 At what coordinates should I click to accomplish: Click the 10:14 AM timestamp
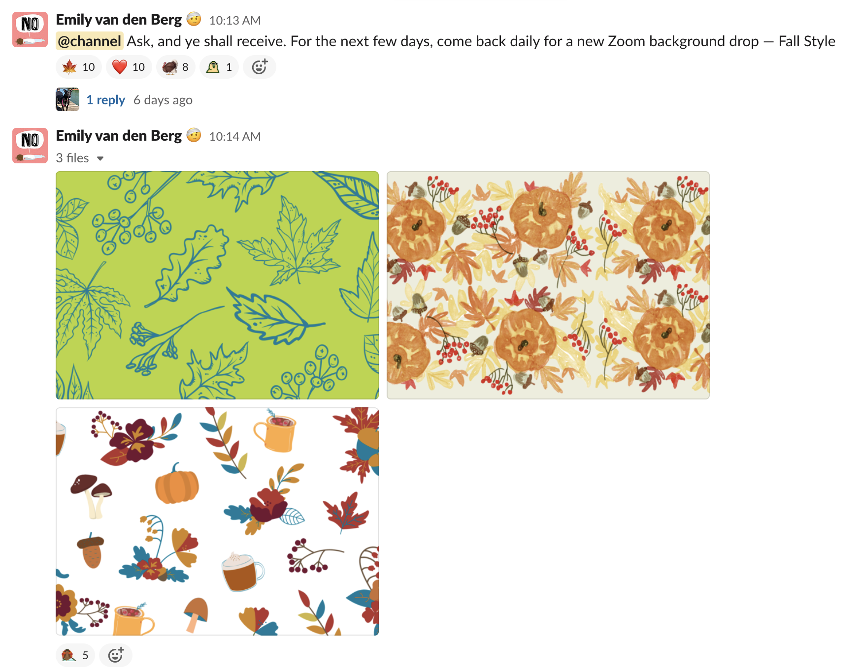pyautogui.click(x=235, y=136)
